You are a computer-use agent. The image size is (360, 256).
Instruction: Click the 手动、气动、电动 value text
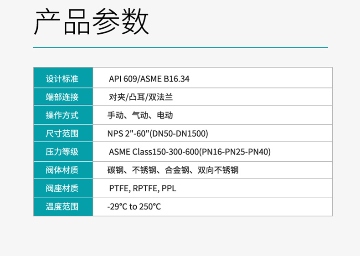pyautogui.click(x=140, y=115)
